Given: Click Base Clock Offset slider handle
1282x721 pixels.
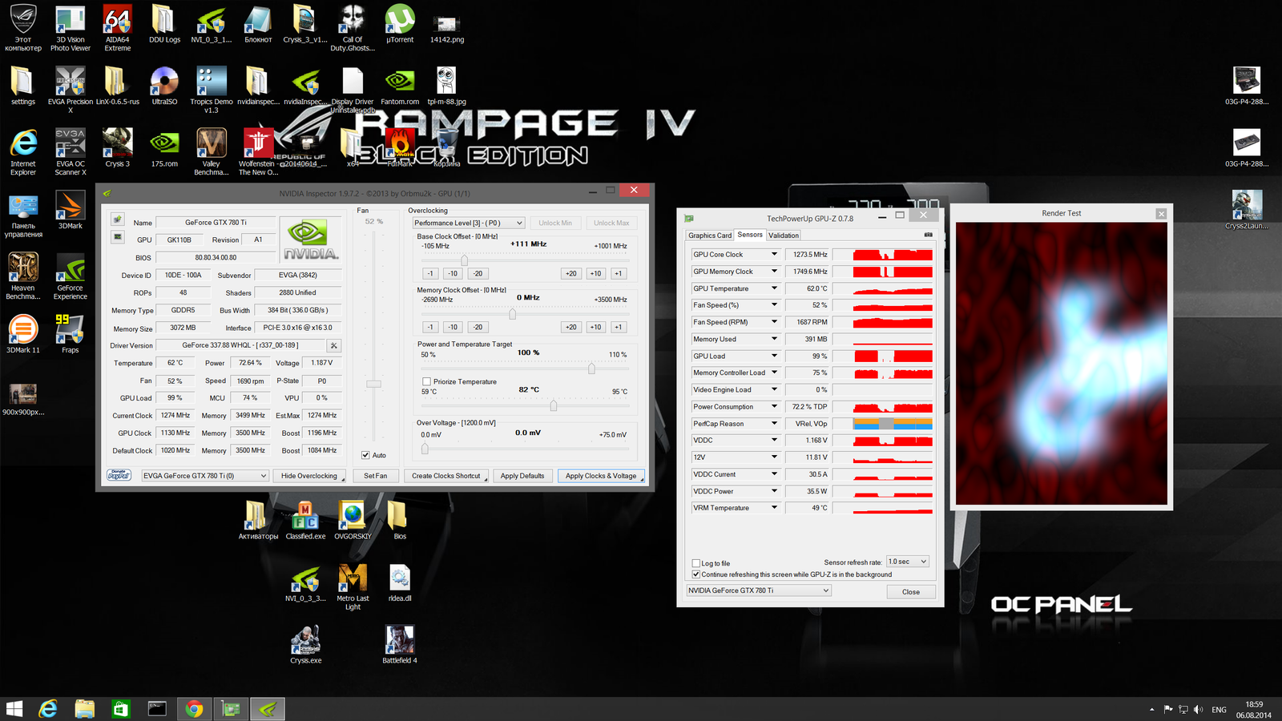Looking at the screenshot, I should (464, 260).
